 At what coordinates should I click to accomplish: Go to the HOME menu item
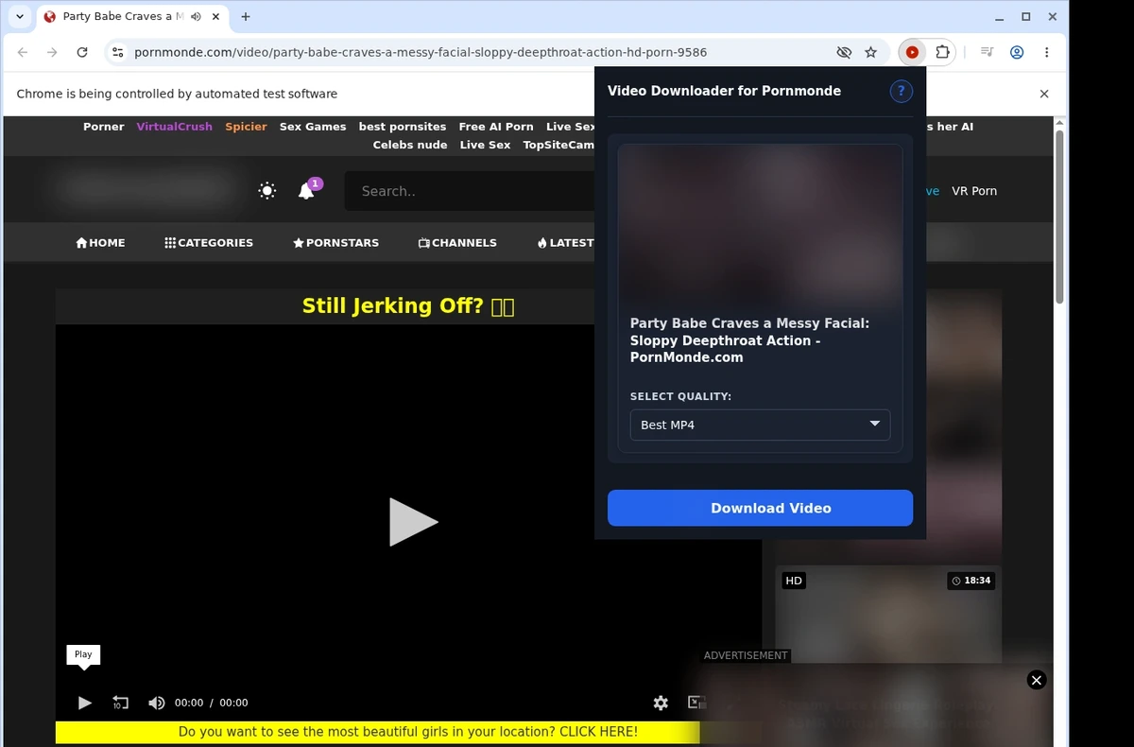[100, 243]
